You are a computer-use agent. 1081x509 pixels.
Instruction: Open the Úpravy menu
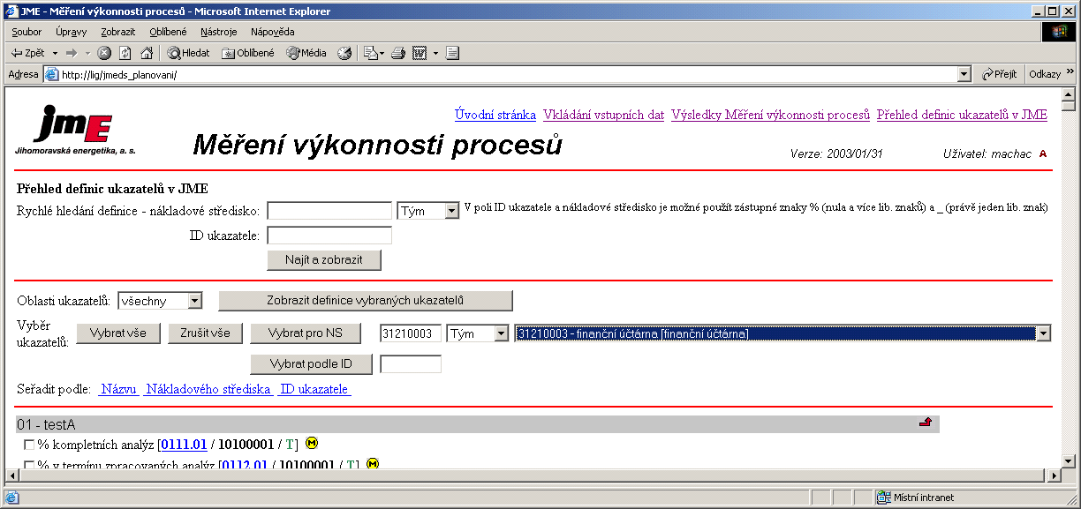71,32
